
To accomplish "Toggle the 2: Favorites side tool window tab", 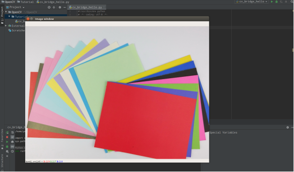I will tap(2, 139).
